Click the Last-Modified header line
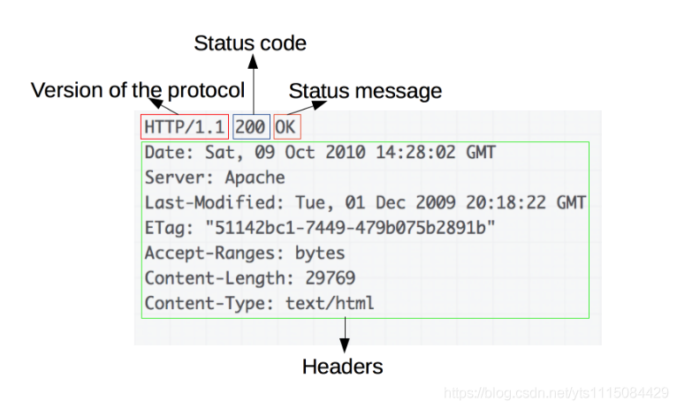Image resolution: width=677 pixels, height=409 pixels. tap(365, 202)
